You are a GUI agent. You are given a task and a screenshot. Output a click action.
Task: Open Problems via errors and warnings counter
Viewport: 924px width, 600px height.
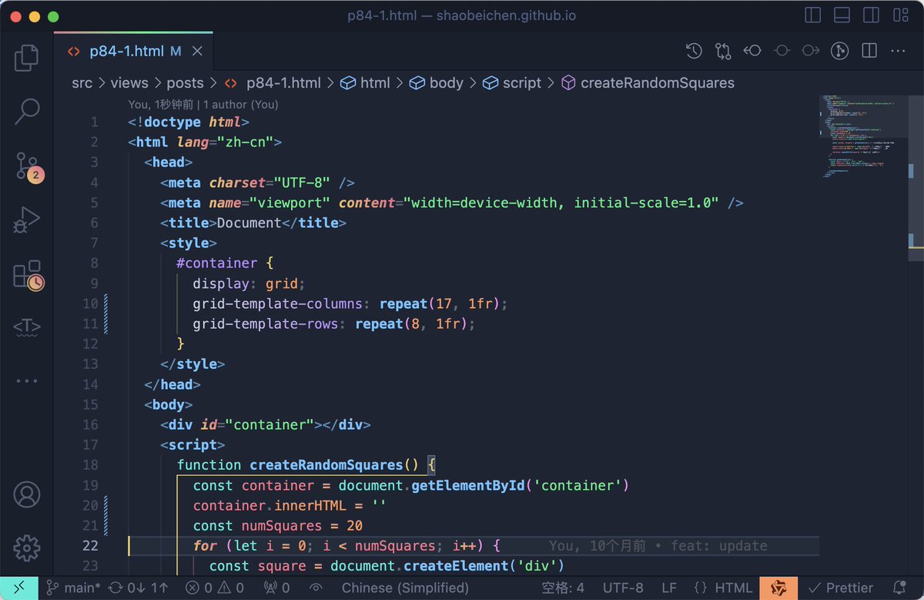point(216,588)
